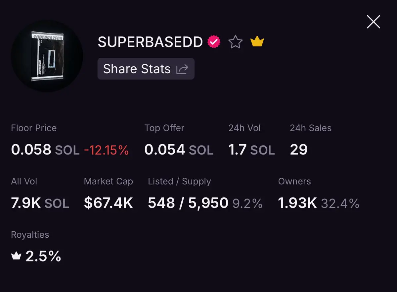Click the 0.054 SOL top offer value

pos(179,150)
